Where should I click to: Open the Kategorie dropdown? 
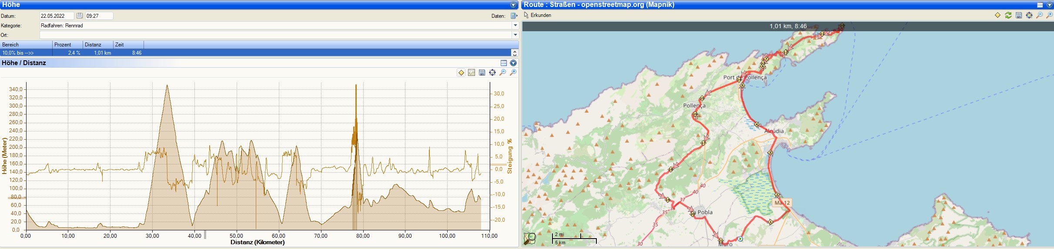(515, 26)
